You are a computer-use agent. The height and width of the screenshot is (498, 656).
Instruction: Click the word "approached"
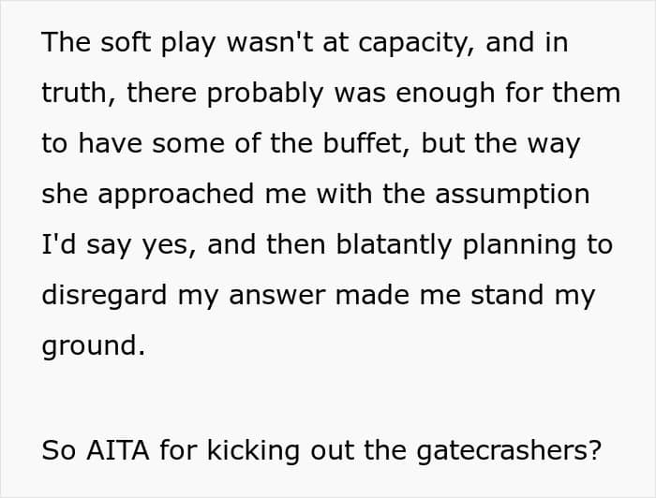click(168, 195)
